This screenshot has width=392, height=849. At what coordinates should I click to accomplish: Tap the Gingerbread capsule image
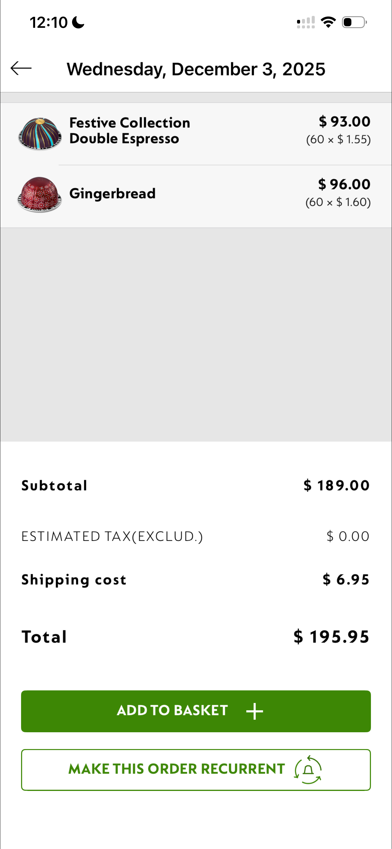pyautogui.click(x=39, y=194)
